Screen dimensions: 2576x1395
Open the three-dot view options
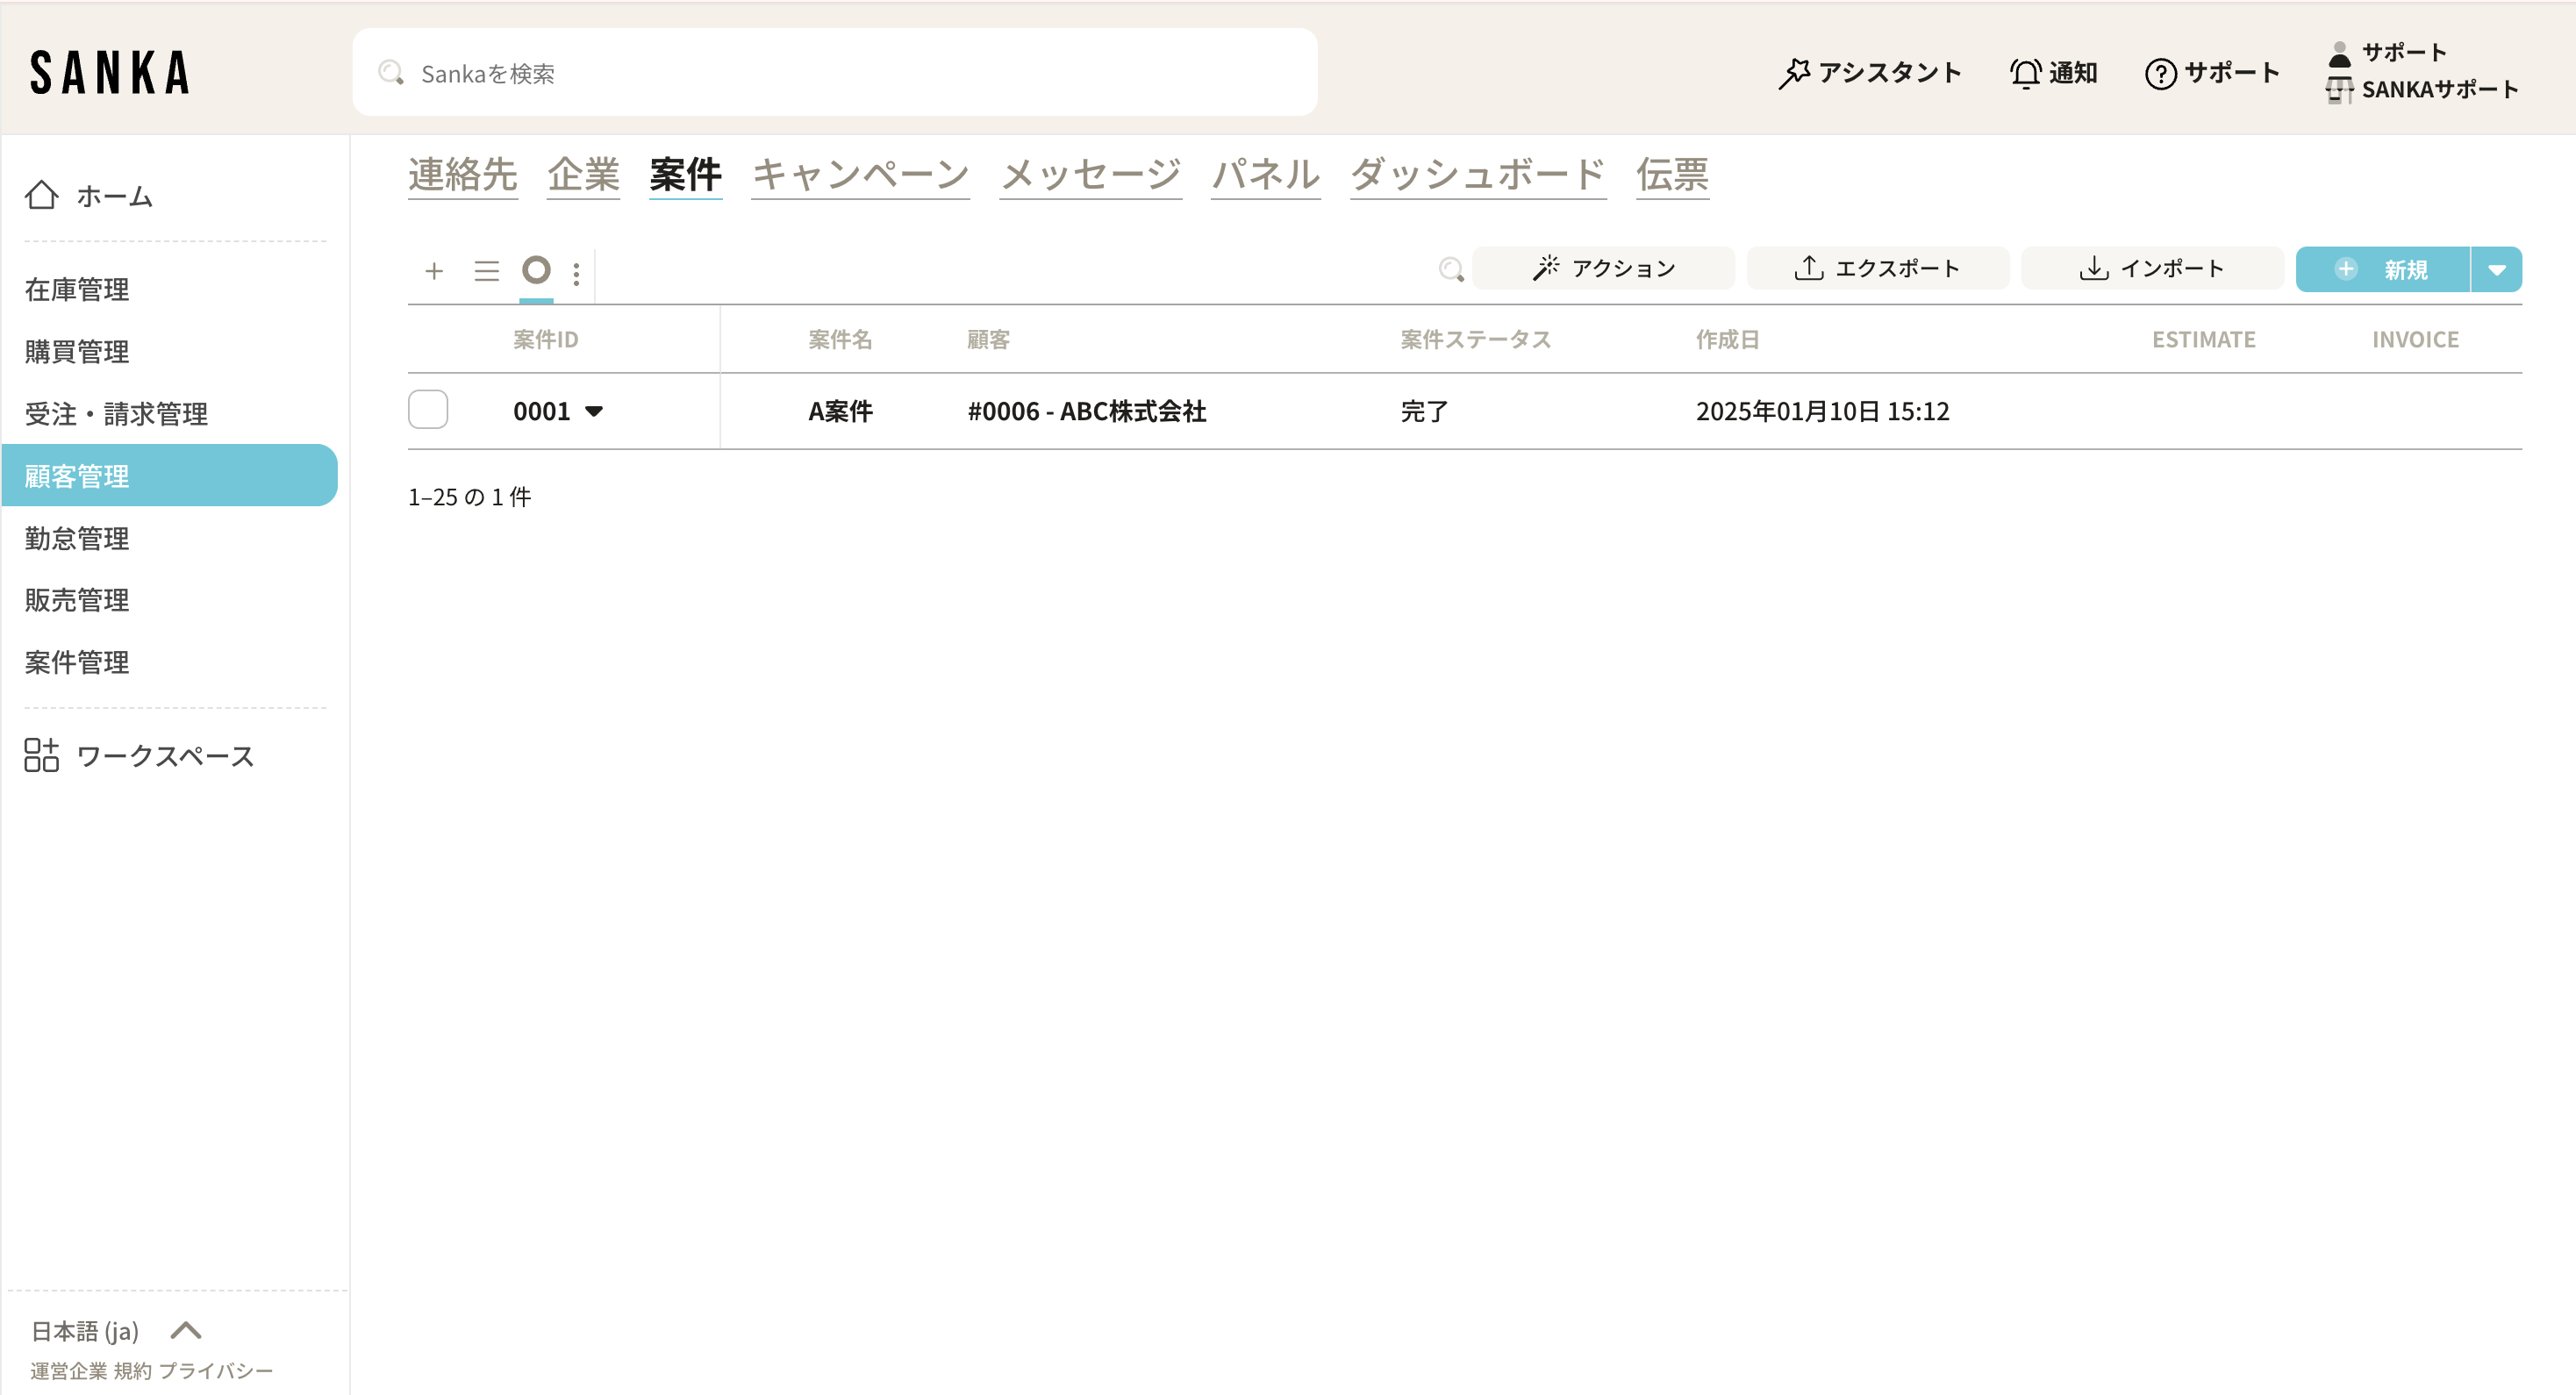(x=576, y=273)
